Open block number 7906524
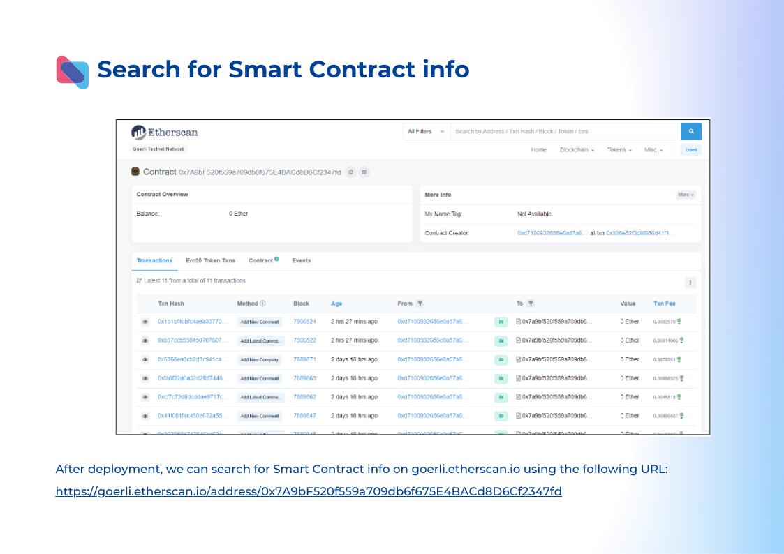Viewport: 784px width, 554px height. (304, 322)
